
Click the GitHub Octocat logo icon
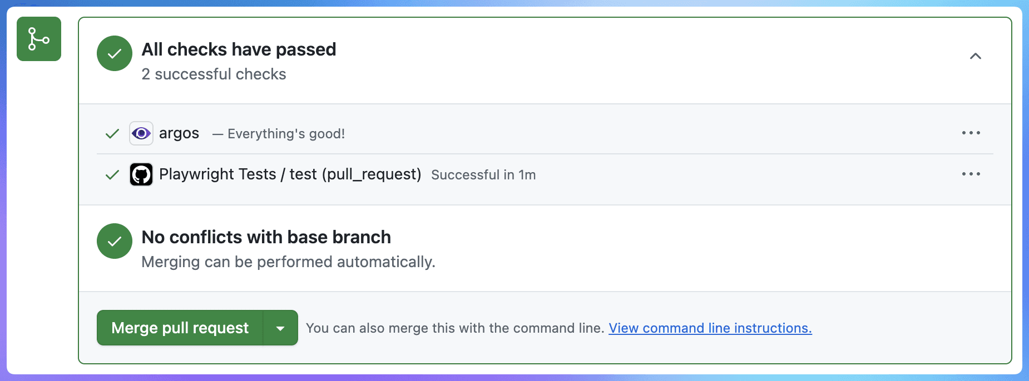[141, 174]
